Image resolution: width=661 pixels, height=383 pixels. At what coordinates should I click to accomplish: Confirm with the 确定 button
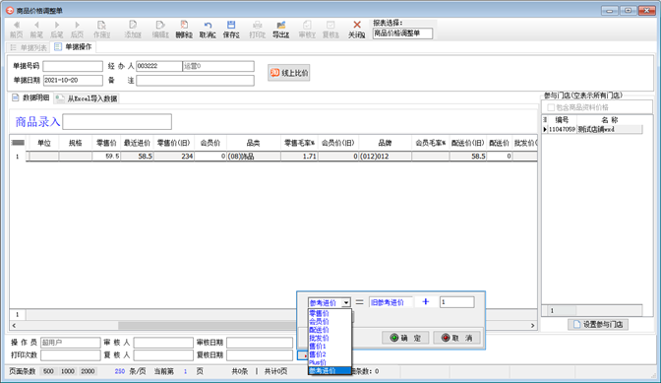[405, 338]
